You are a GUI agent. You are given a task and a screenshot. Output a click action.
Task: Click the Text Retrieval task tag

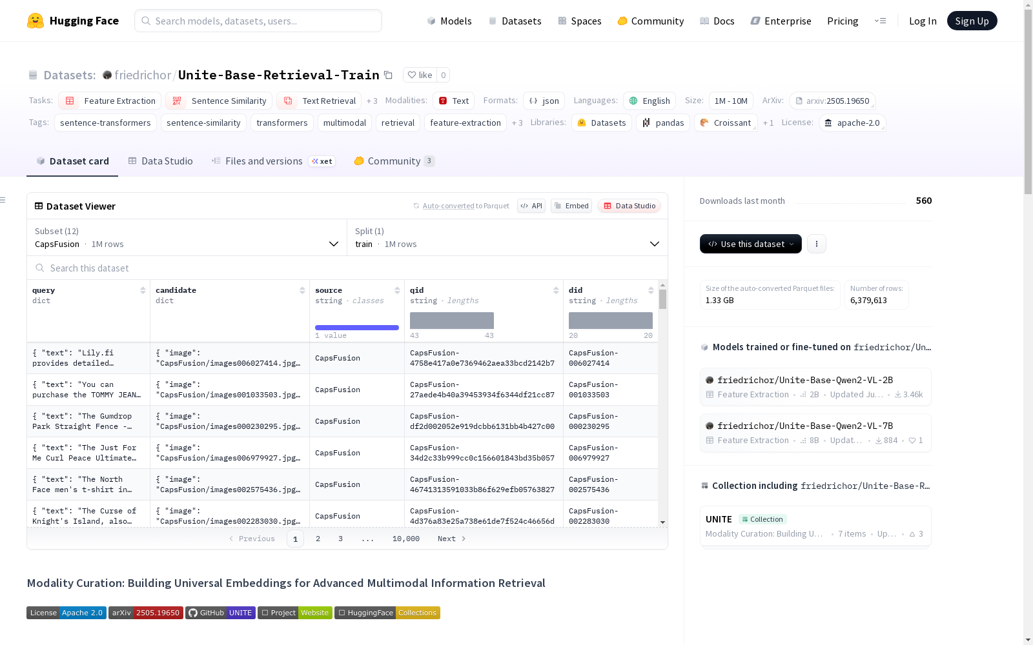320,101
